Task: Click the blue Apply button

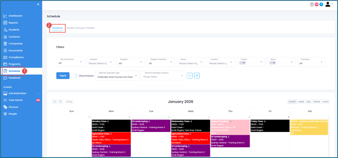Action: pyautogui.click(x=63, y=76)
